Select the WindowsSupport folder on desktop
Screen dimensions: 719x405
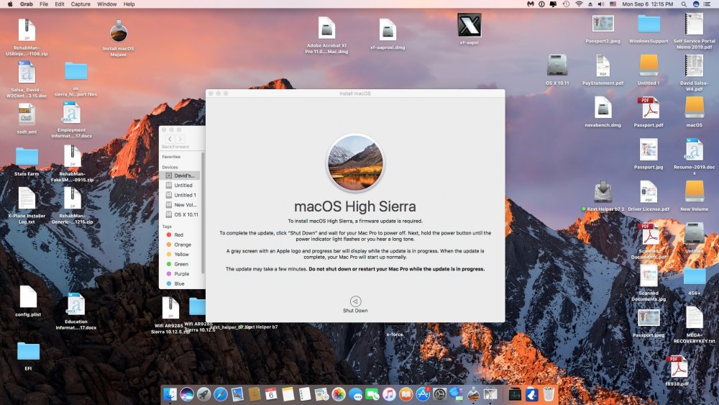coord(649,24)
